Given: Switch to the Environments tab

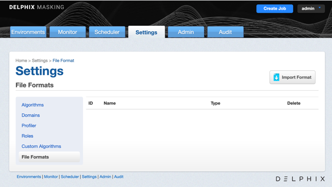Looking at the screenshot, I should [28, 32].
